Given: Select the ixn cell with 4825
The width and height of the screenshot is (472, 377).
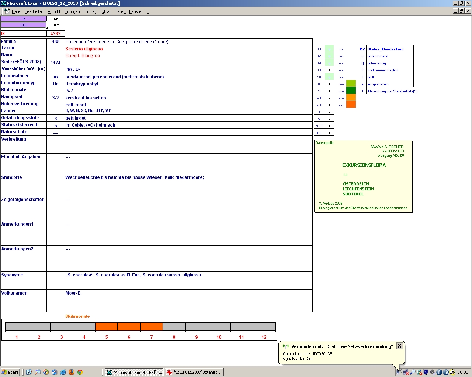Looking at the screenshot, I should pyautogui.click(x=56, y=25).
